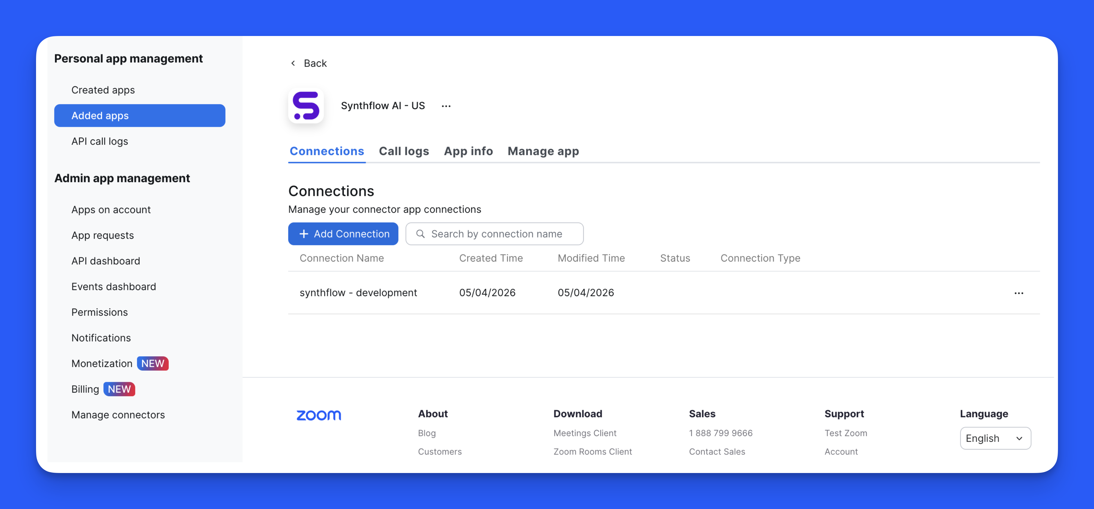The width and height of the screenshot is (1094, 509).
Task: Click the Personal app management heading
Action: (128, 58)
